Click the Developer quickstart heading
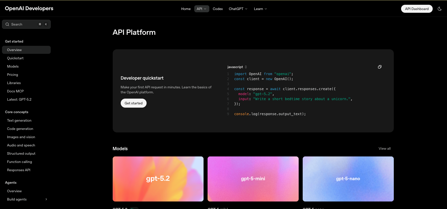 [142, 78]
